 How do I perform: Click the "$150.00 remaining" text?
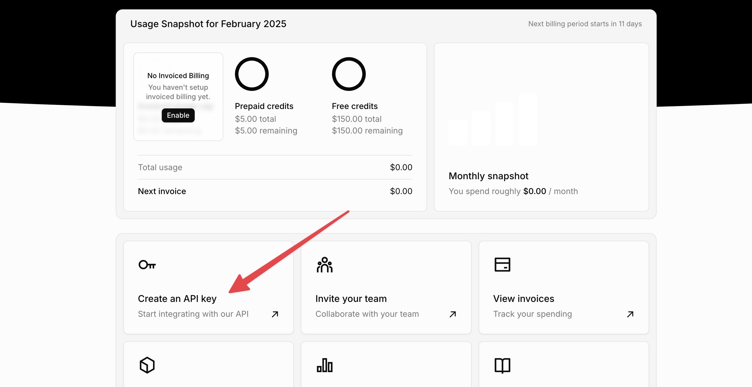[367, 131]
